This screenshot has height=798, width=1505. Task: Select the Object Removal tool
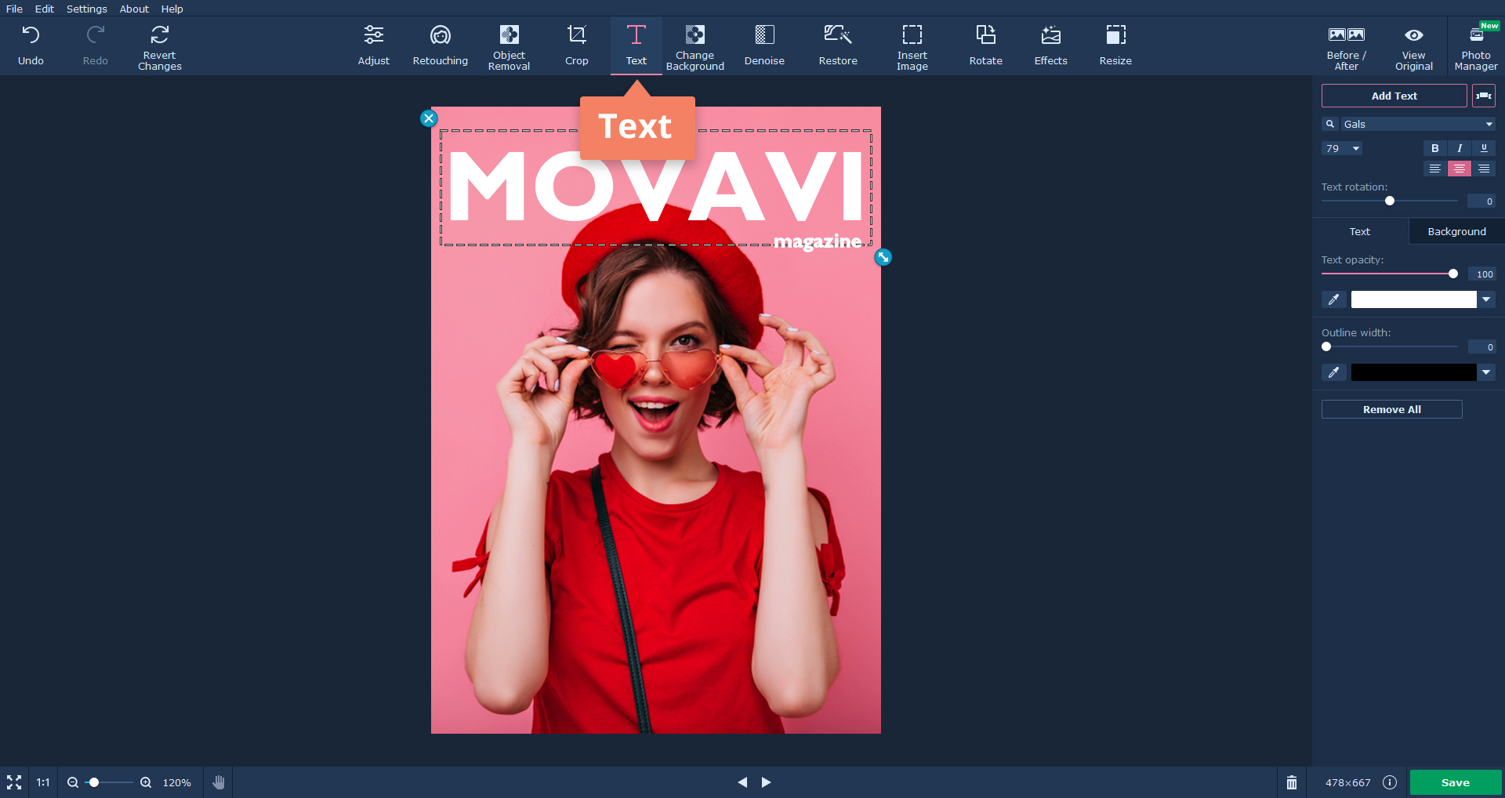[510, 47]
